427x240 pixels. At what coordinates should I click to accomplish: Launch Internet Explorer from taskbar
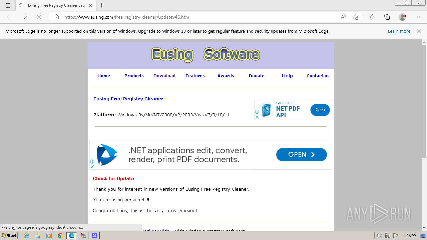tap(26, 236)
